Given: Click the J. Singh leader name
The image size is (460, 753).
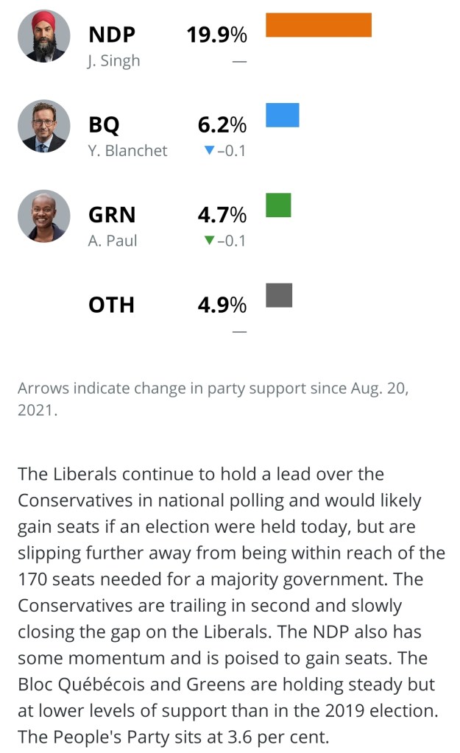Looking at the screenshot, I should pos(113,60).
